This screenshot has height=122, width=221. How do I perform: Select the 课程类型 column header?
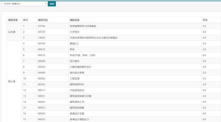(13, 20)
